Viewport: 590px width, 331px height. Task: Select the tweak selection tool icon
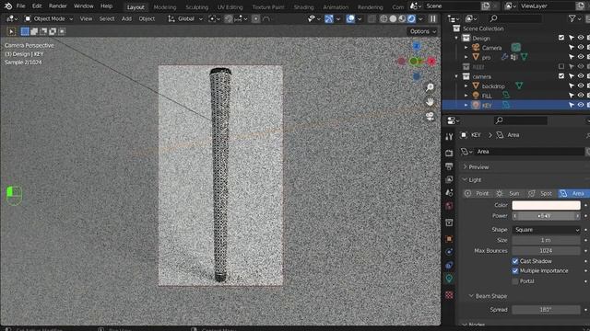11,31
